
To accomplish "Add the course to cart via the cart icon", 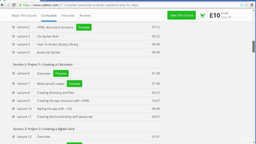I will [x=203, y=15].
